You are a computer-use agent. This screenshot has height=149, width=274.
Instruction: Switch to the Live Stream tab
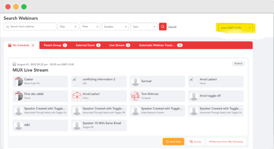click(119, 45)
